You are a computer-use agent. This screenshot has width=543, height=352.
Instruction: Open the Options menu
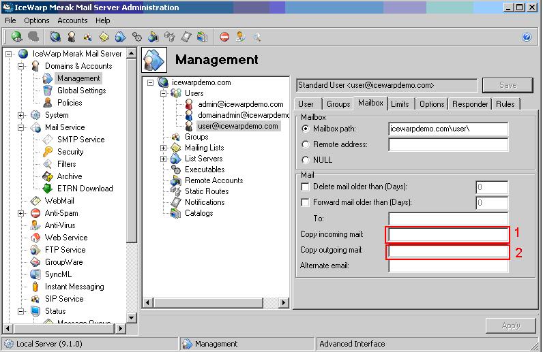click(x=36, y=20)
